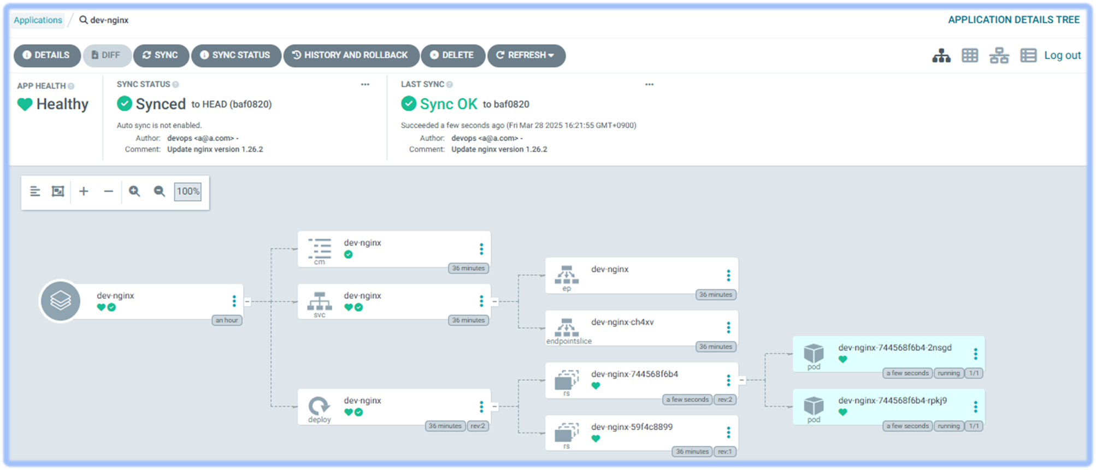
Task: Open kebab menu of the deploy dev-nginx node
Action: (481, 407)
